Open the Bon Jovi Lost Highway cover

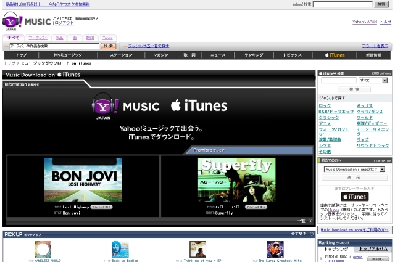83,179
